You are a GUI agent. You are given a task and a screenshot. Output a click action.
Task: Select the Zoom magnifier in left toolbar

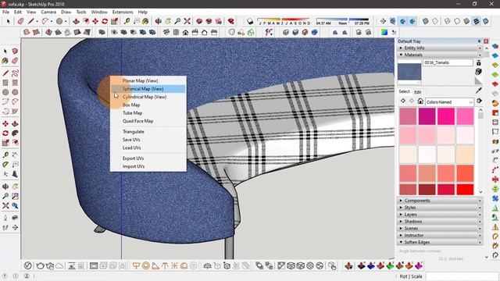(5, 196)
